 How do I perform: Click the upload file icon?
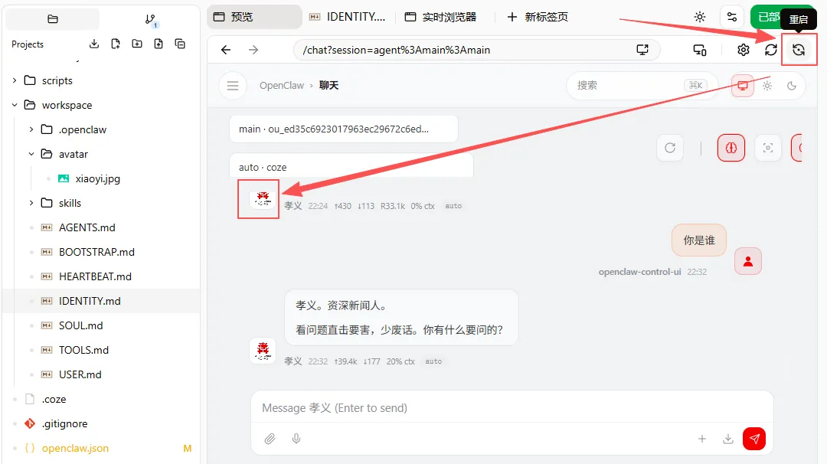159,44
